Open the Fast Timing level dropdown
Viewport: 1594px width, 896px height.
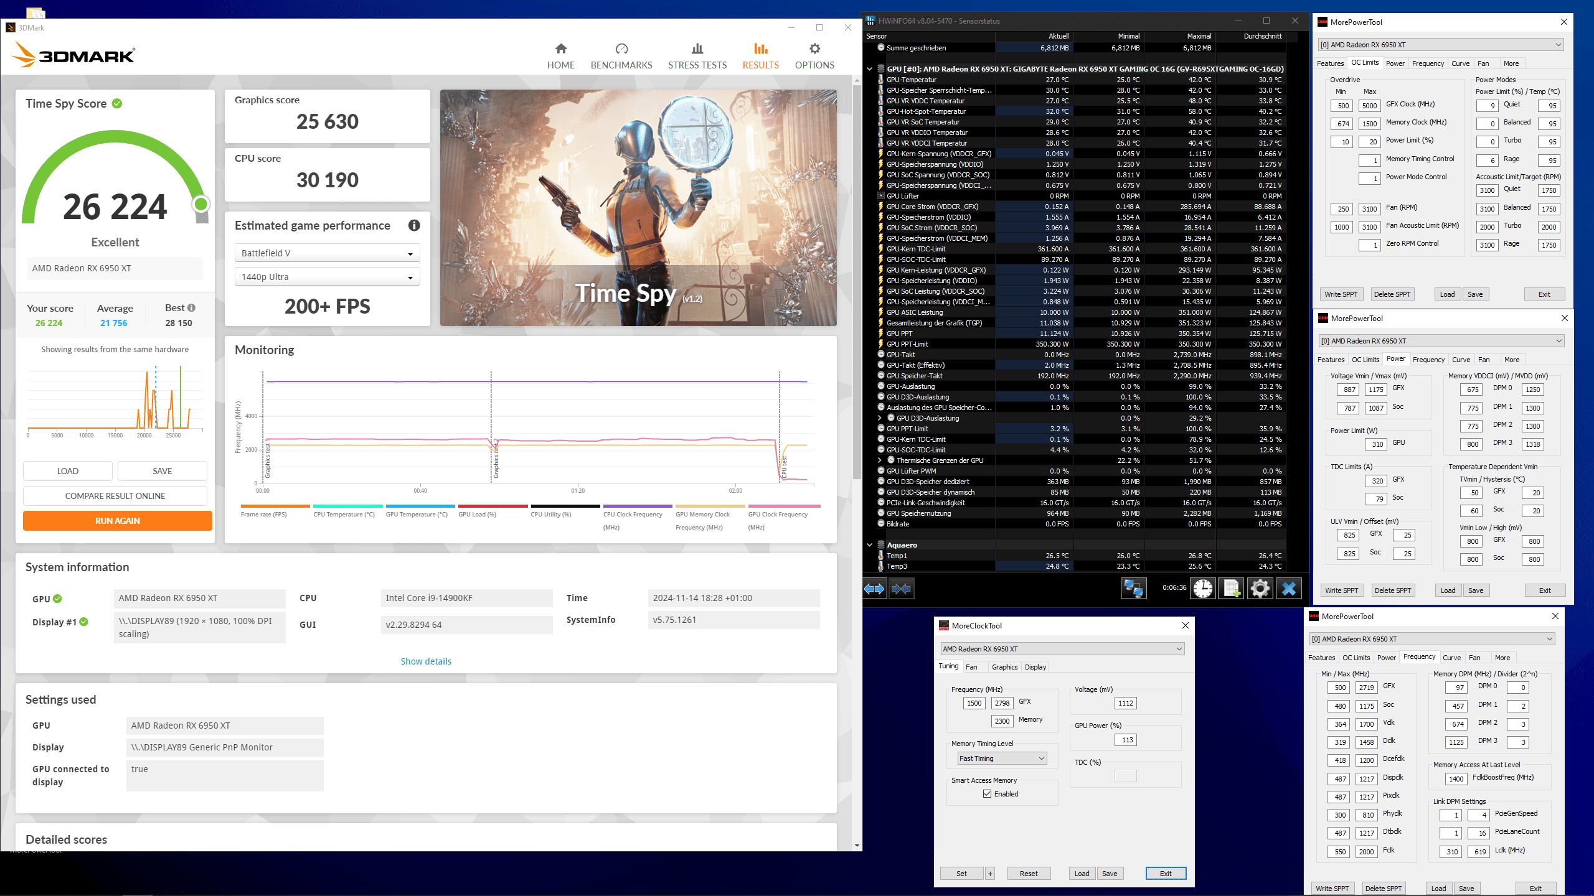pos(1002,758)
